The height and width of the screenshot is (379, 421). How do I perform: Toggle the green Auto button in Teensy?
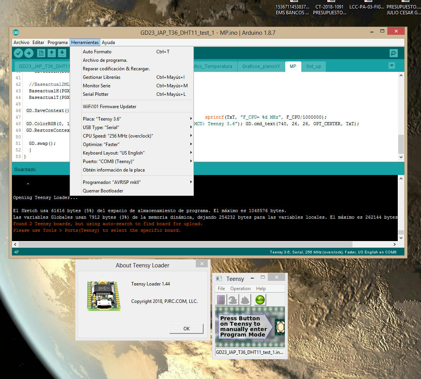(260, 300)
